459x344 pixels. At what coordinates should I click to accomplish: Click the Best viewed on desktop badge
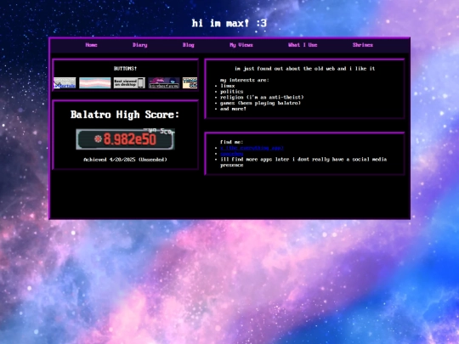pos(129,82)
